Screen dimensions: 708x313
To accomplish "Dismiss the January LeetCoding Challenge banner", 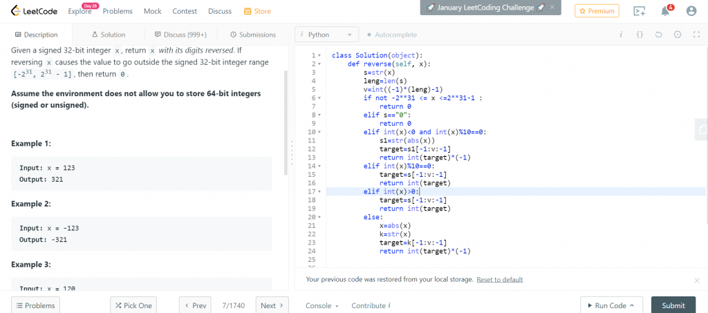I will tap(552, 8).
